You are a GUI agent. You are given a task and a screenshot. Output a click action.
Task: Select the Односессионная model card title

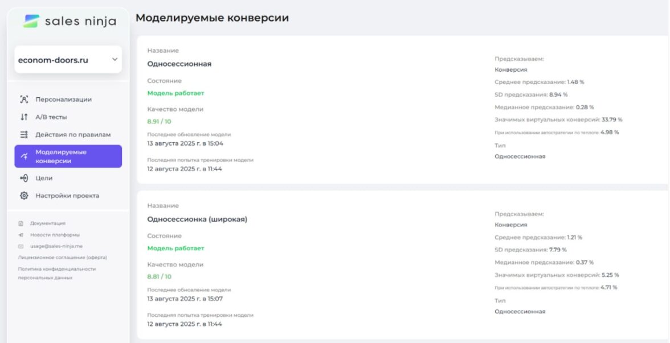click(x=179, y=64)
